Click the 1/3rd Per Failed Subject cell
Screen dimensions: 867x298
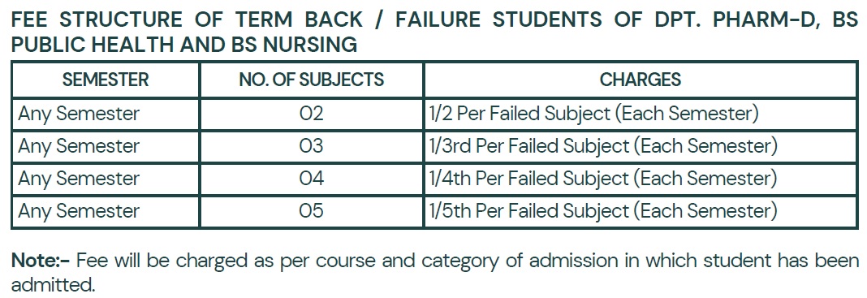pos(641,146)
